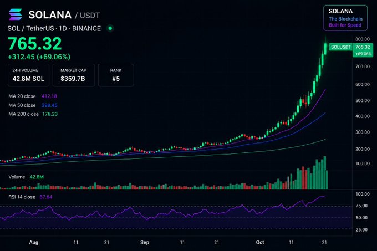Click 'SOL / TetherUS · 1D · BINANCE' label
The height and width of the screenshot is (251, 377).
54,29
